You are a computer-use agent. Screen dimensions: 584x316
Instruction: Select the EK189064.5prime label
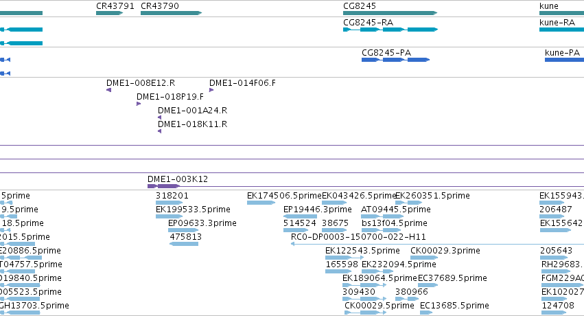tap(379, 278)
